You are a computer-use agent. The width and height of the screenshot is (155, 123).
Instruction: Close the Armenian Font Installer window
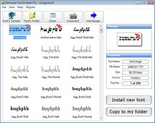(151, 3)
